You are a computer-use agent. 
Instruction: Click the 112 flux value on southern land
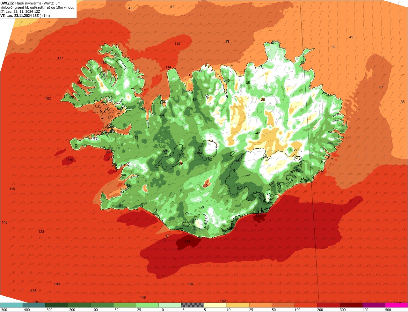click(205, 186)
